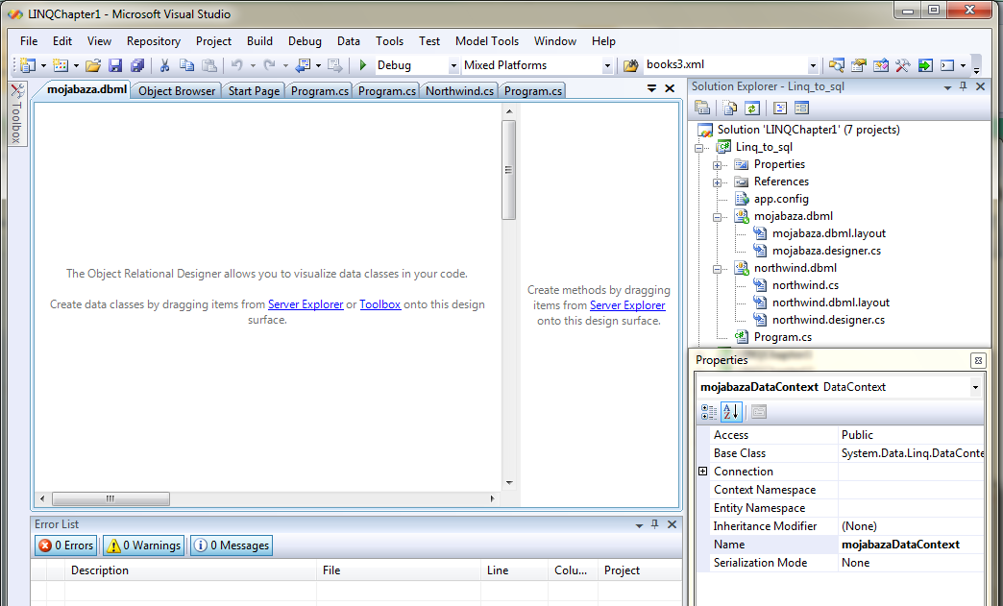Screen dimensions: 1003x606
Task: Open the File menu
Action: 29,41
